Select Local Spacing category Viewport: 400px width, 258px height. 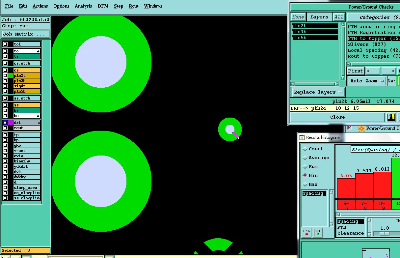(x=374, y=50)
